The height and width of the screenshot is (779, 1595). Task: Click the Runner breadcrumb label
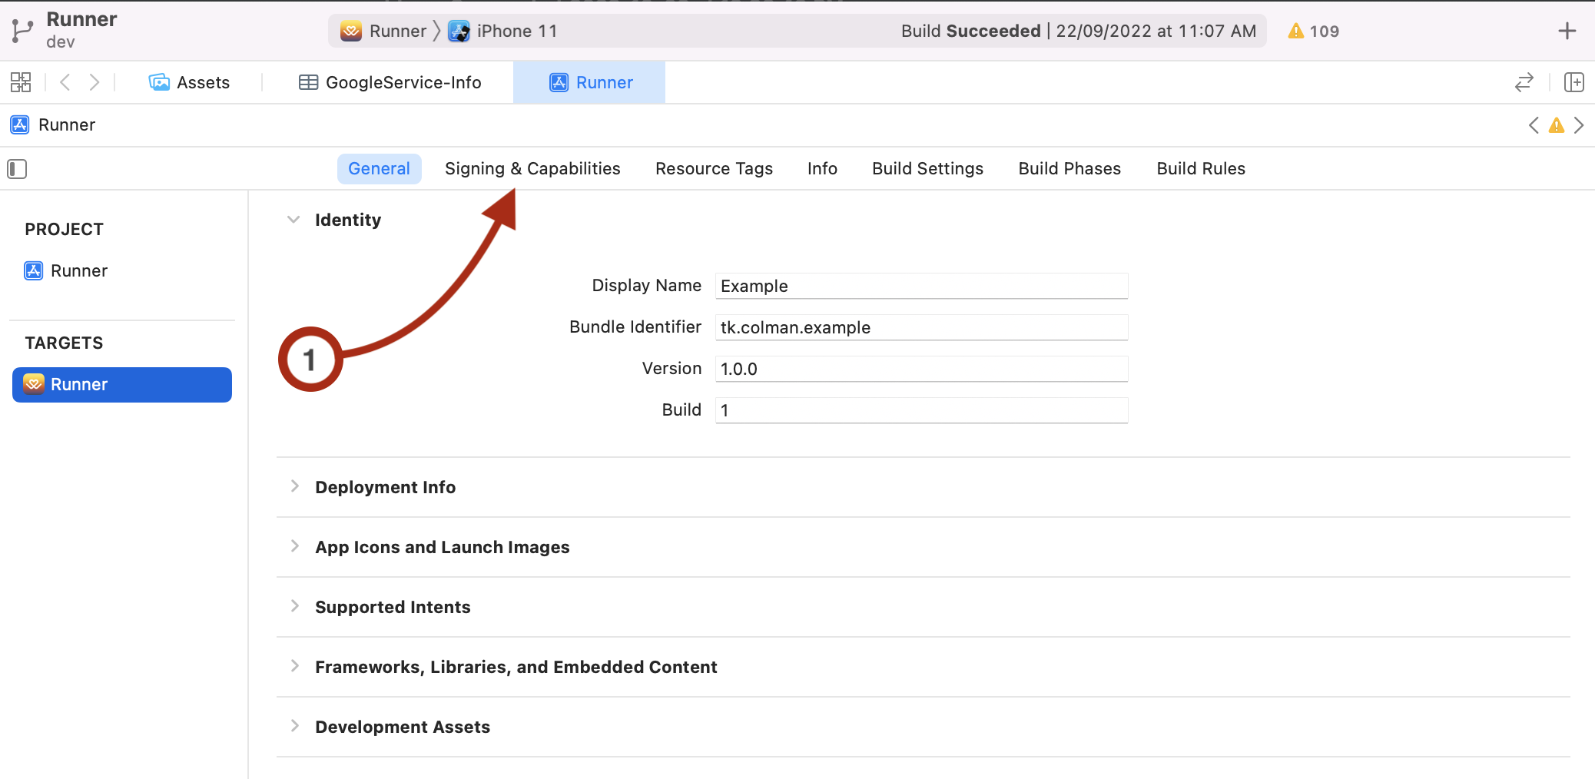[x=67, y=124]
